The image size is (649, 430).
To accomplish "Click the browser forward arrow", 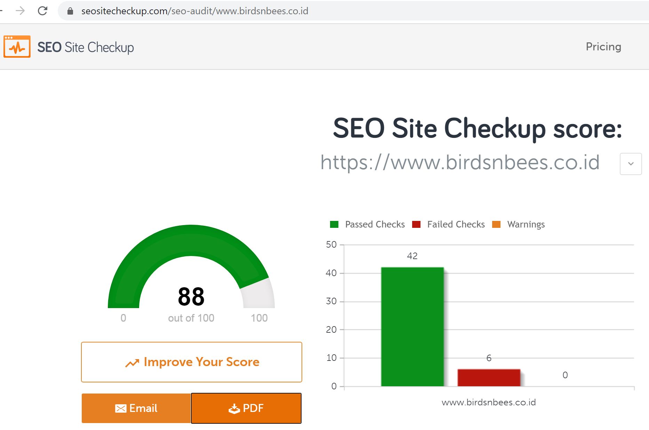I will pyautogui.click(x=21, y=11).
